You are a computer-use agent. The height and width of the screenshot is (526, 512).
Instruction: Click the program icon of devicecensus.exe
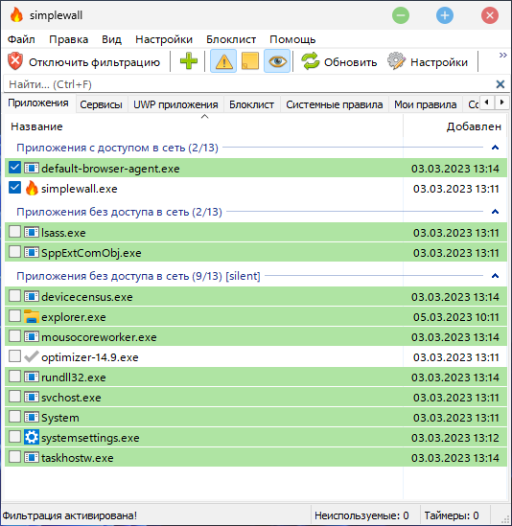point(32,297)
